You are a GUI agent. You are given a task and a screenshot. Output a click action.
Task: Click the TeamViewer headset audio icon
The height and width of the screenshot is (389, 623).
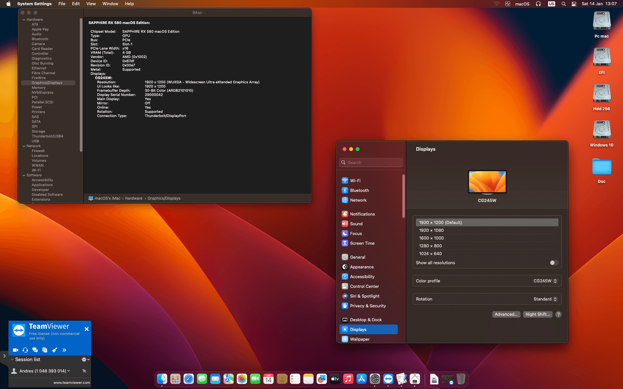(25, 350)
